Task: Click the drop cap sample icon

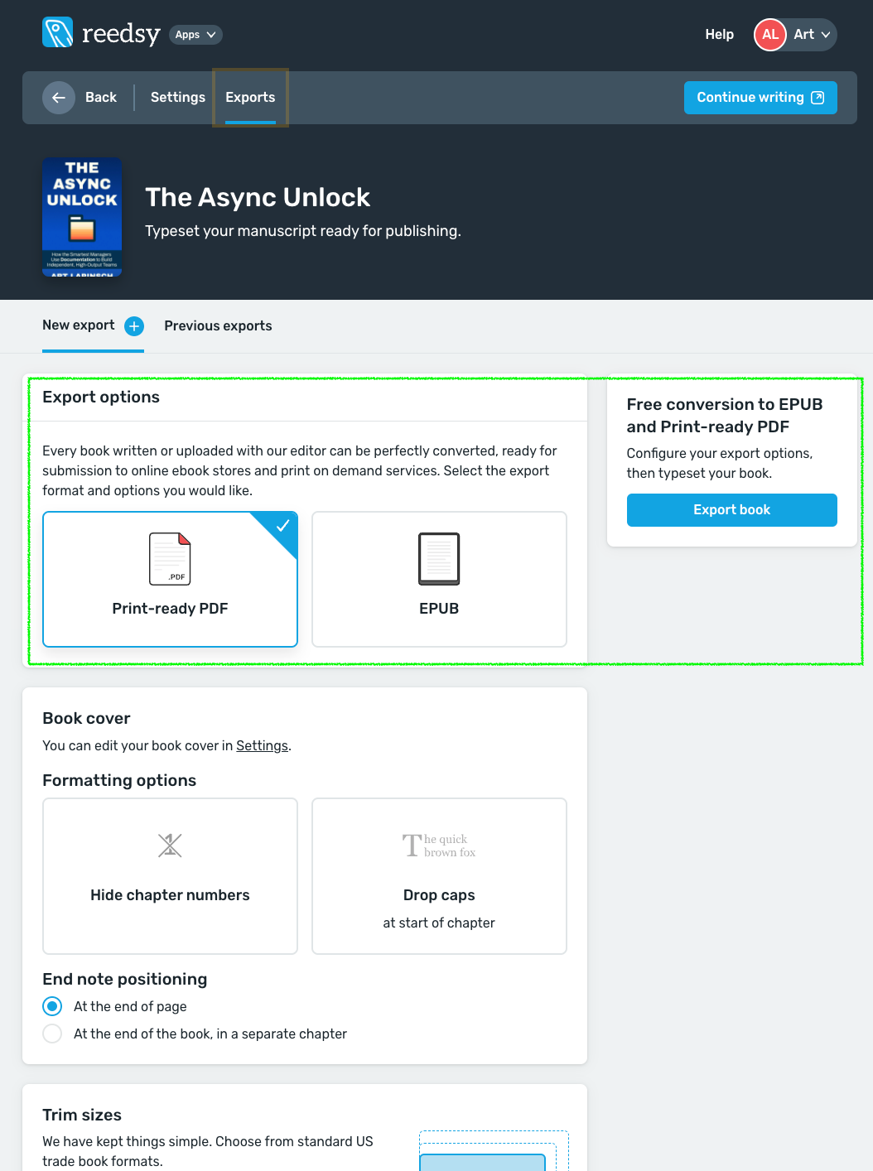Action: click(439, 846)
